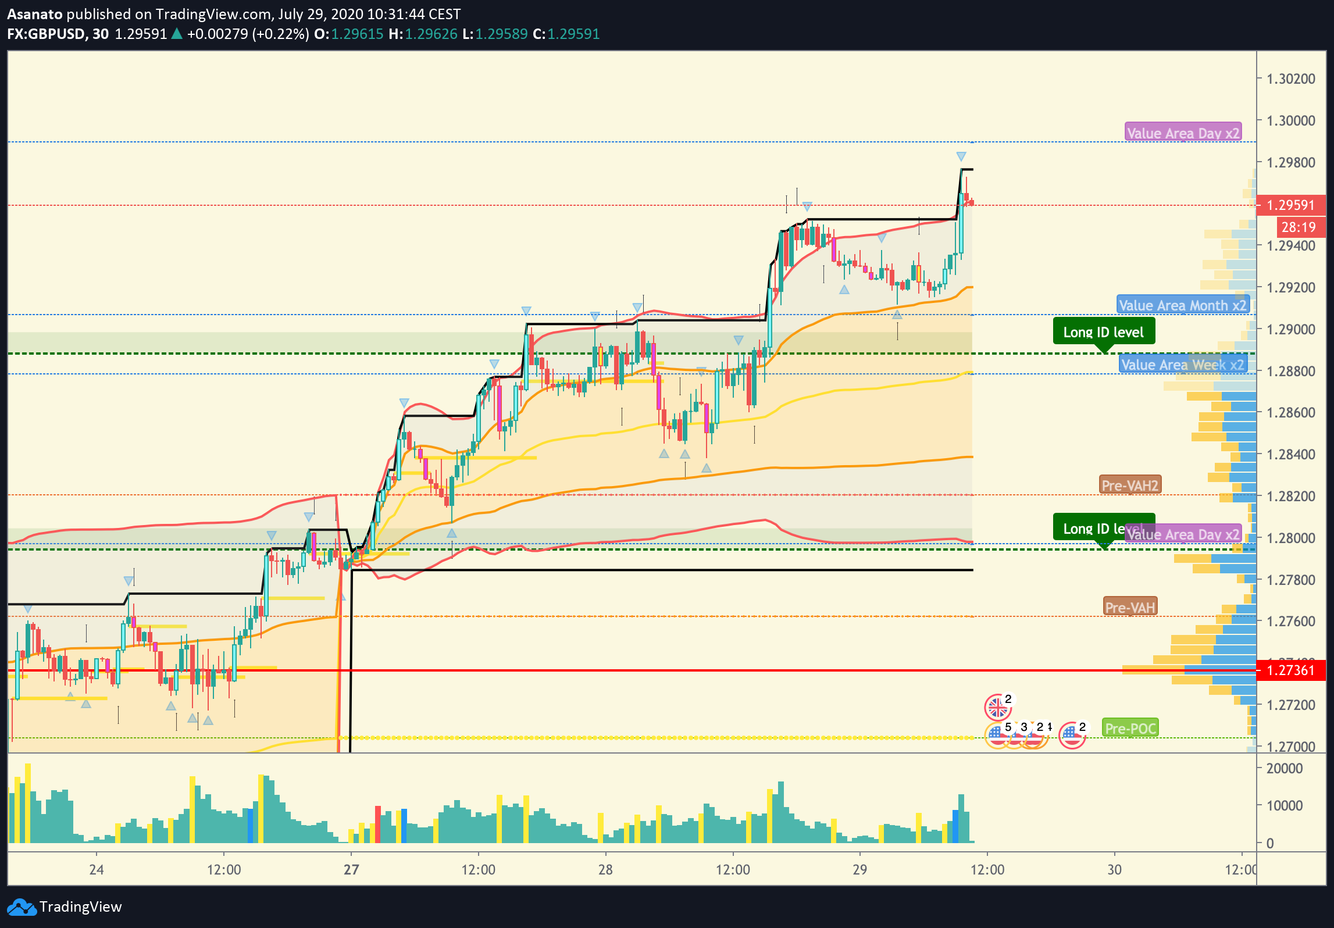
Task: Click the 1.29400 price axis label
Action: tap(1291, 245)
